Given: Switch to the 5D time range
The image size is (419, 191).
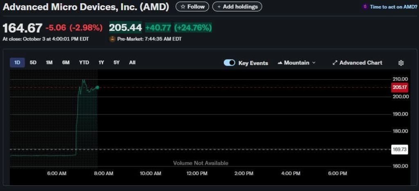Looking at the screenshot, I should point(33,62).
